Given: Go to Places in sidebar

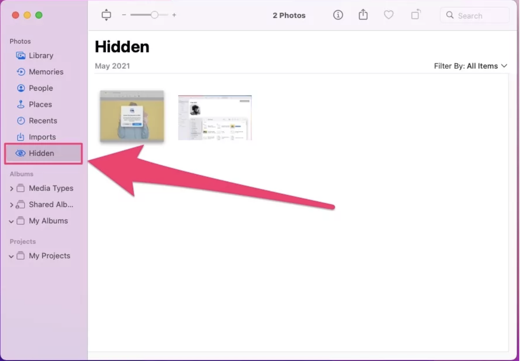Looking at the screenshot, I should point(40,105).
